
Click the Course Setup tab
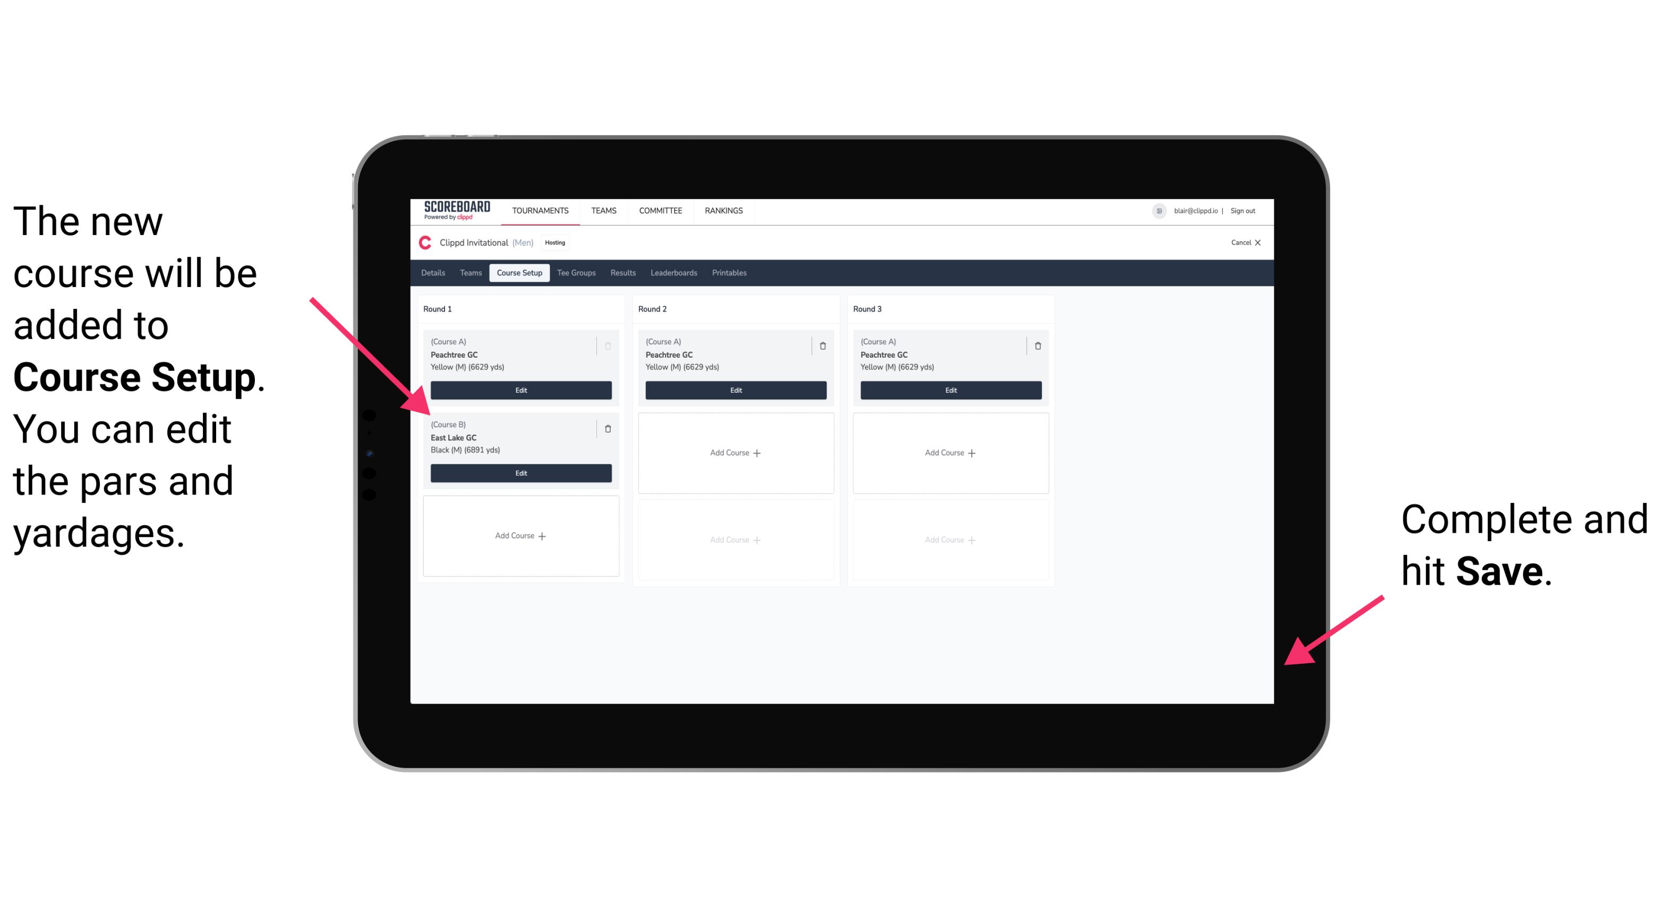[x=519, y=273]
